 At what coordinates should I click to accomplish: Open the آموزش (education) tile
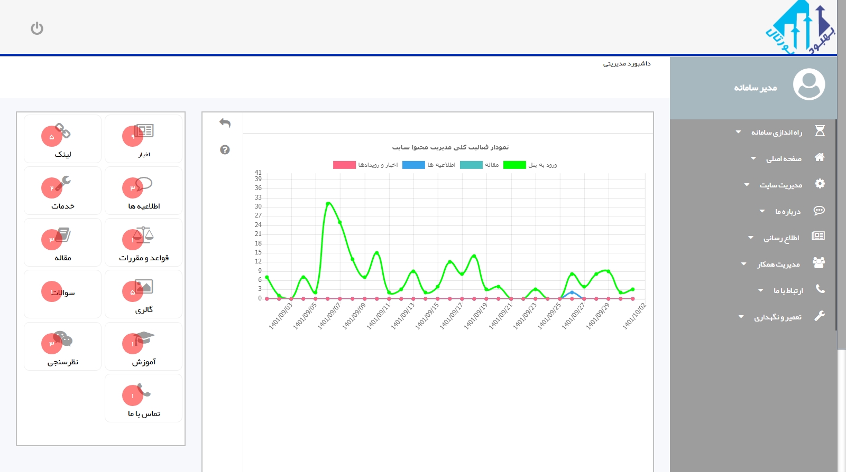pyautogui.click(x=143, y=346)
